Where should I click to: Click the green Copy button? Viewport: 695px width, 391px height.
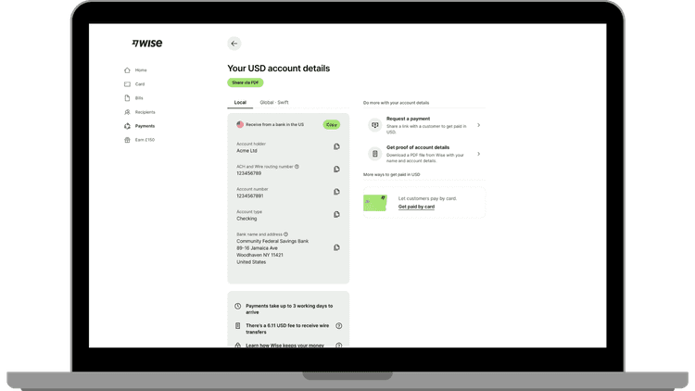point(332,124)
